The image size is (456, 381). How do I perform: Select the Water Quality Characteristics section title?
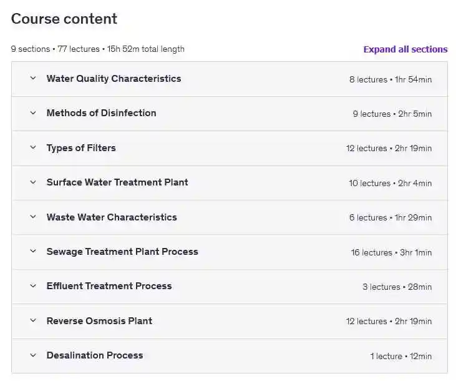click(x=114, y=79)
